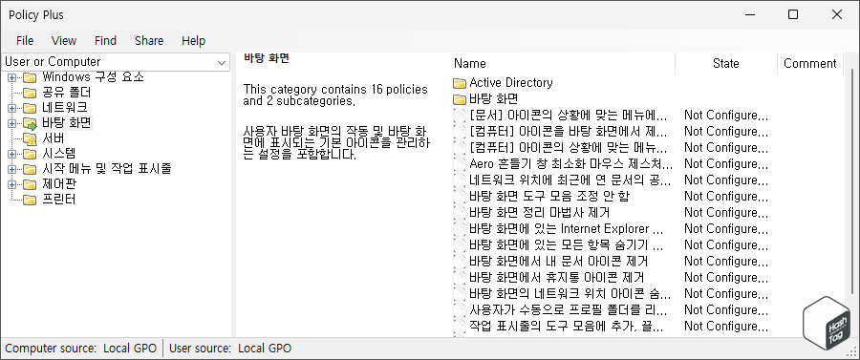860x360 pixels.
Task: Click the Windows 구성 요소 folder icon
Action: tap(29, 77)
